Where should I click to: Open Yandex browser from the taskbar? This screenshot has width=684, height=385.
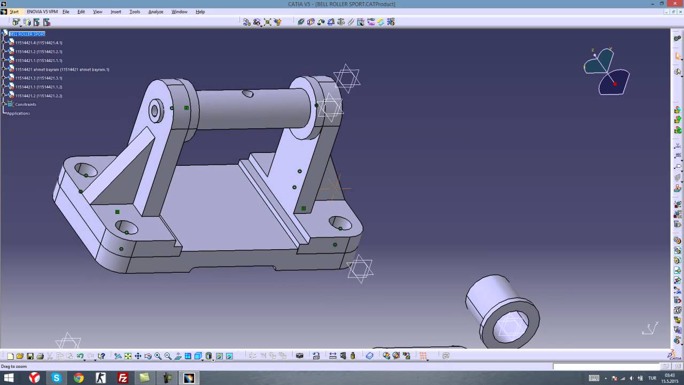pos(34,378)
